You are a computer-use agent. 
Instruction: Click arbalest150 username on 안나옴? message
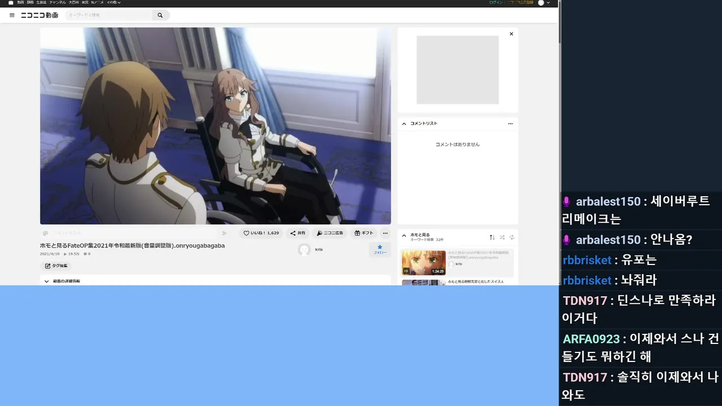click(x=608, y=240)
